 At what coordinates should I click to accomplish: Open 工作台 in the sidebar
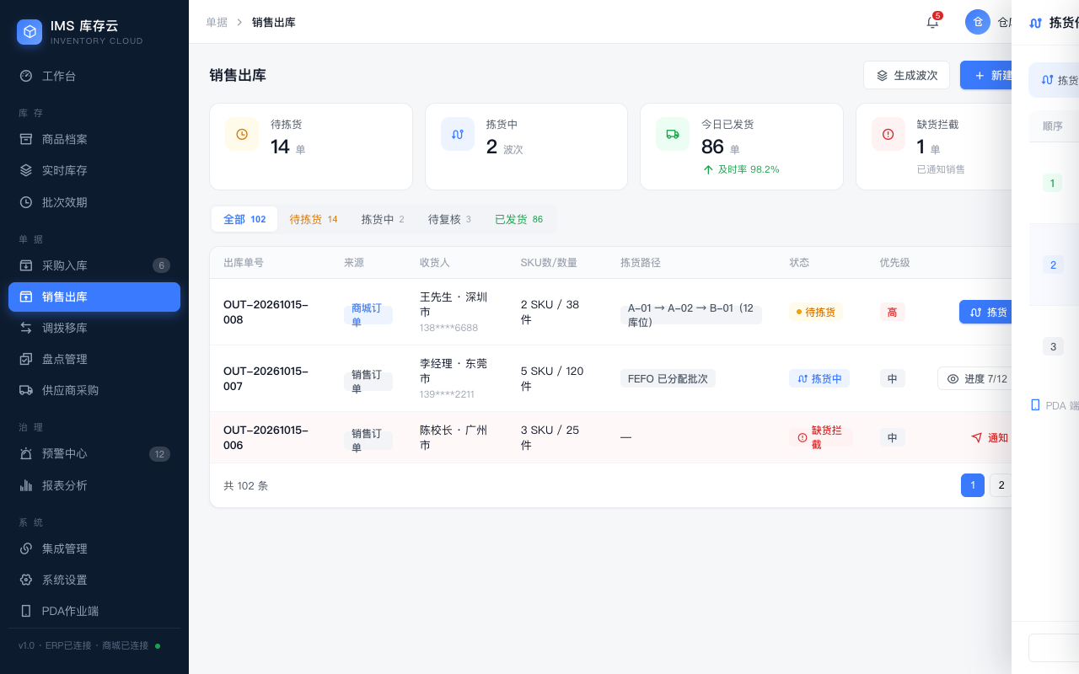tap(94, 76)
